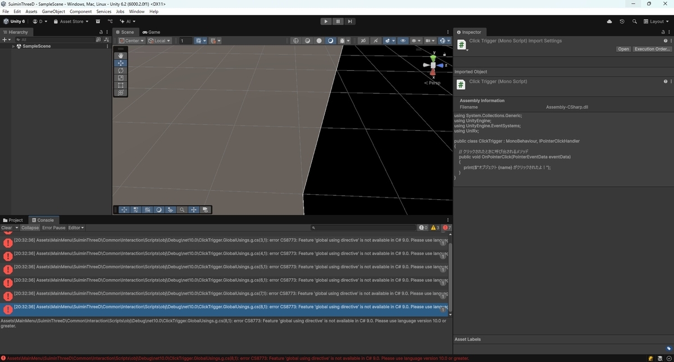Select the Rect transform tool

click(121, 85)
